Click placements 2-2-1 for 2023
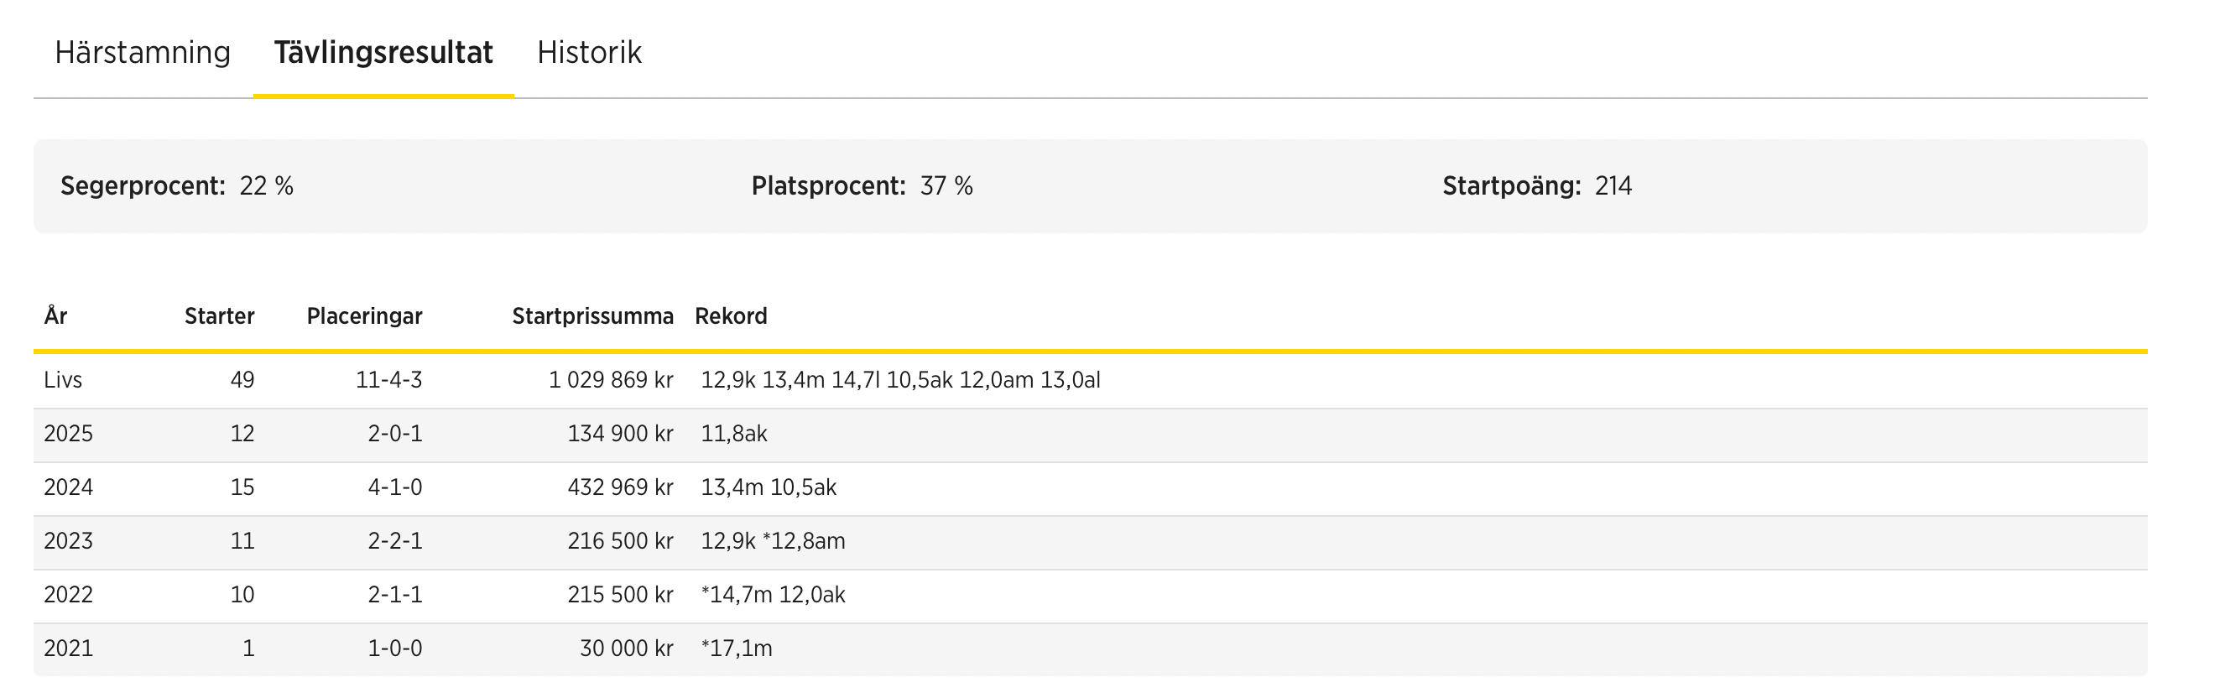Screen dimensions: 2220x698 point(394,541)
